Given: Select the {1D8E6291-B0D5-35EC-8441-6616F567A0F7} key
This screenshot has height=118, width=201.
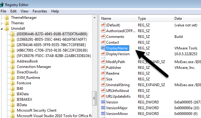Looking at the screenshot, I should click(x=52, y=39).
